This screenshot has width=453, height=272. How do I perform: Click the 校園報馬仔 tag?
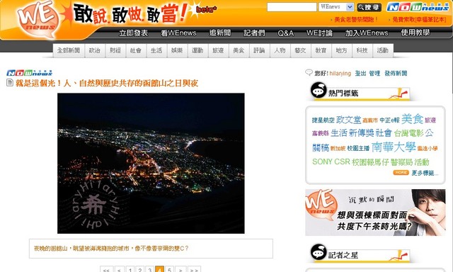(370, 162)
